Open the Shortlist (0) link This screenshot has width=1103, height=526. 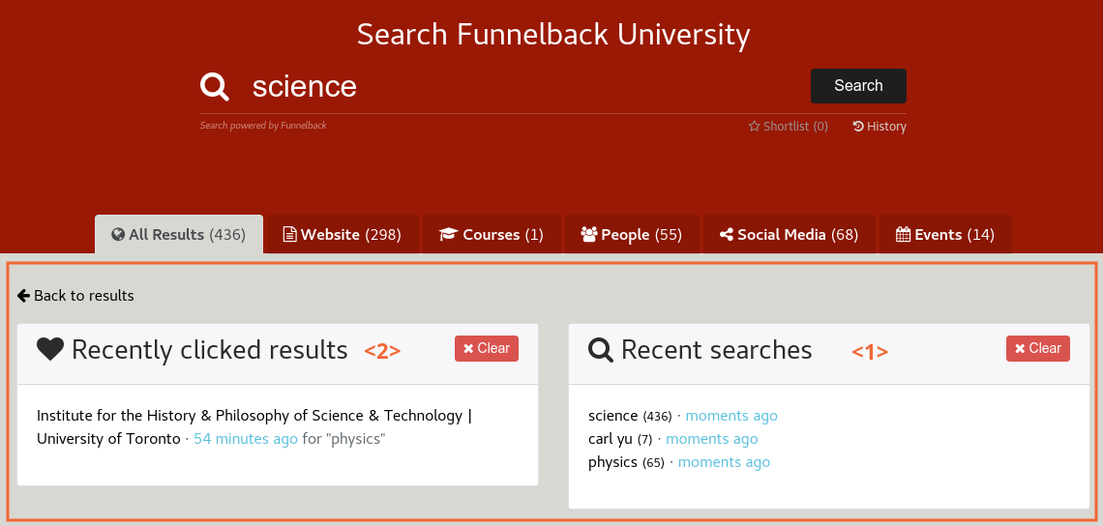coord(789,127)
